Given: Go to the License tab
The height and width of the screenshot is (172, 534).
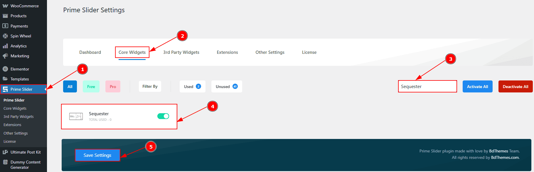Looking at the screenshot, I should click(309, 52).
